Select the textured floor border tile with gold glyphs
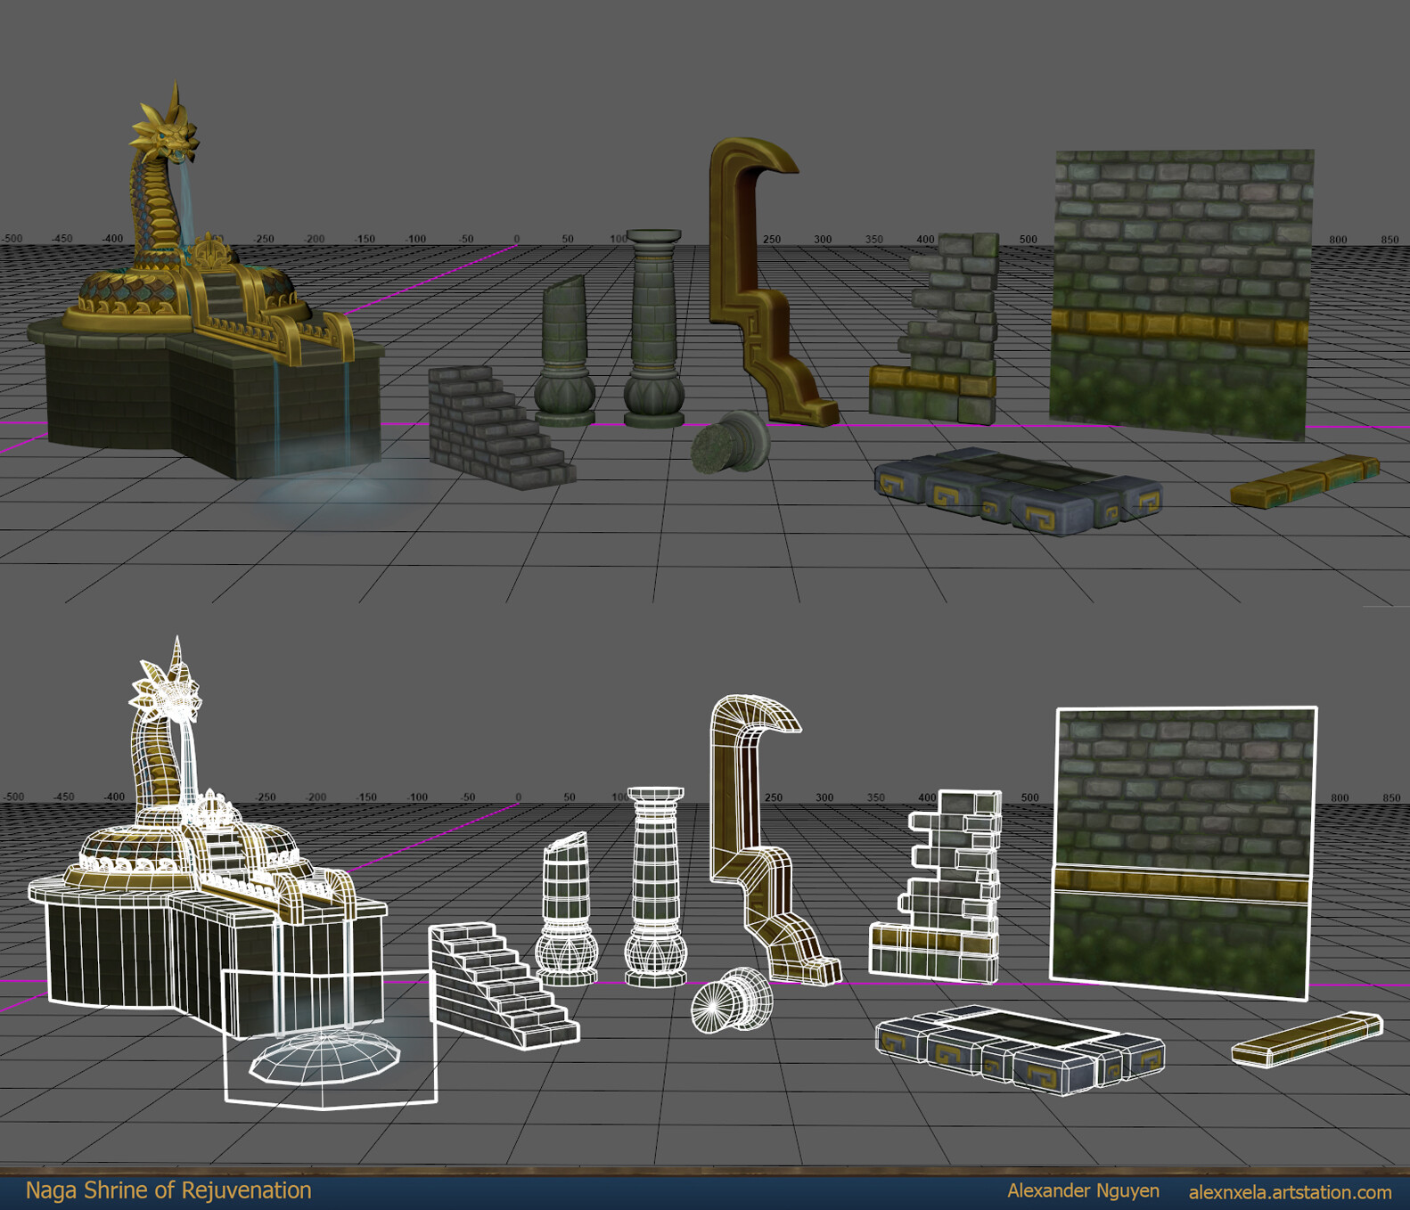Image resolution: width=1410 pixels, height=1210 pixels. tap(1019, 492)
